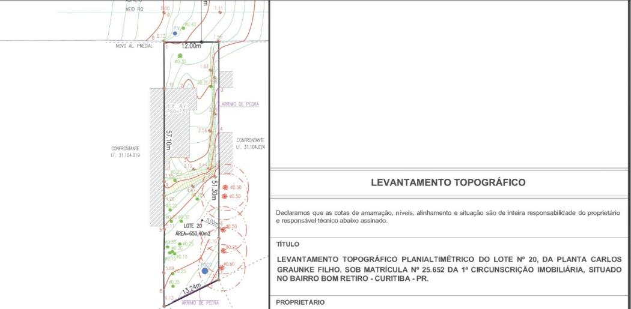Image resolution: width=631 pixels, height=309 pixels.
Task: Select the CONFRONTANTE I.F. 31.104.024 label
Action: tap(251, 143)
